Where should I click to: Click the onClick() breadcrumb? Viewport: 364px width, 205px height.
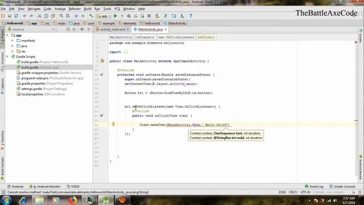(x=206, y=37)
